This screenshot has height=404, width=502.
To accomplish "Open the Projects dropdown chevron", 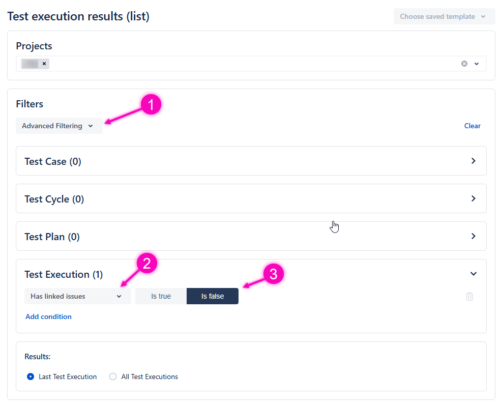I will (477, 64).
